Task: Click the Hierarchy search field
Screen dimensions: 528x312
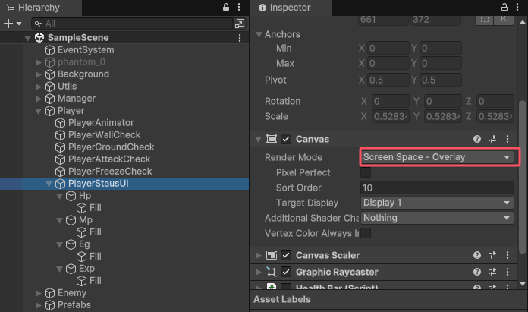Action: coord(132,24)
